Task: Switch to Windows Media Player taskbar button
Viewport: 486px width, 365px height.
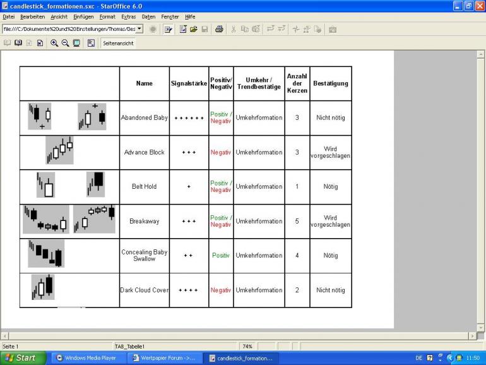Action: point(87,358)
